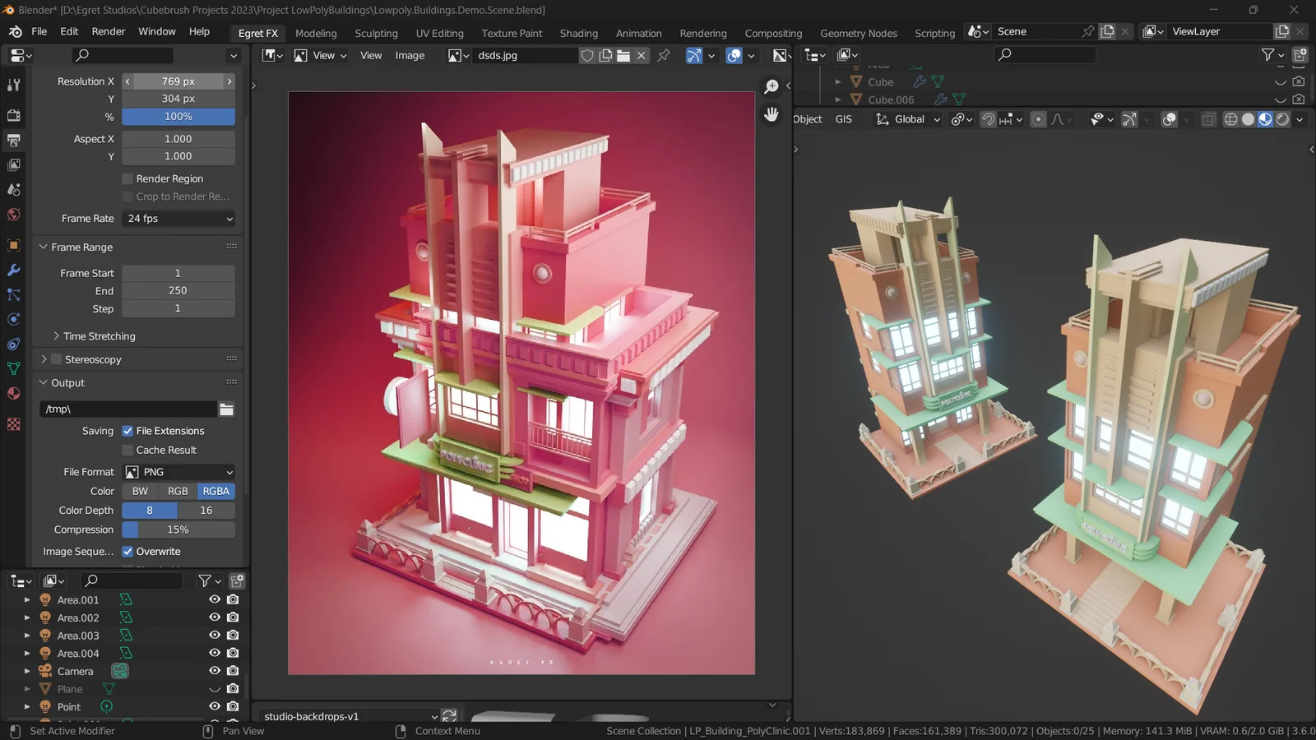Open the Modifier Properties wrench icon
The width and height of the screenshot is (1316, 740).
[x=13, y=270]
